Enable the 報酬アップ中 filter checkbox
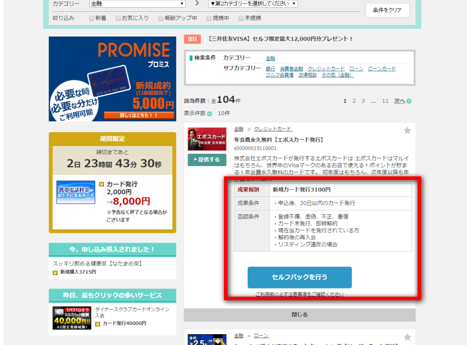 pyautogui.click(x=161, y=19)
